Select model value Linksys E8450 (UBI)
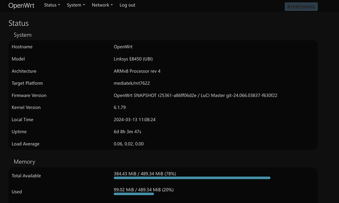 pos(133,59)
